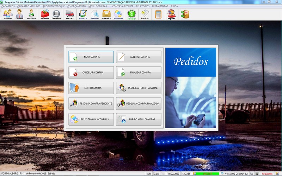This screenshot has width=282, height=176.
Task: Open the CADASTROS menu
Action: click(8, 6)
